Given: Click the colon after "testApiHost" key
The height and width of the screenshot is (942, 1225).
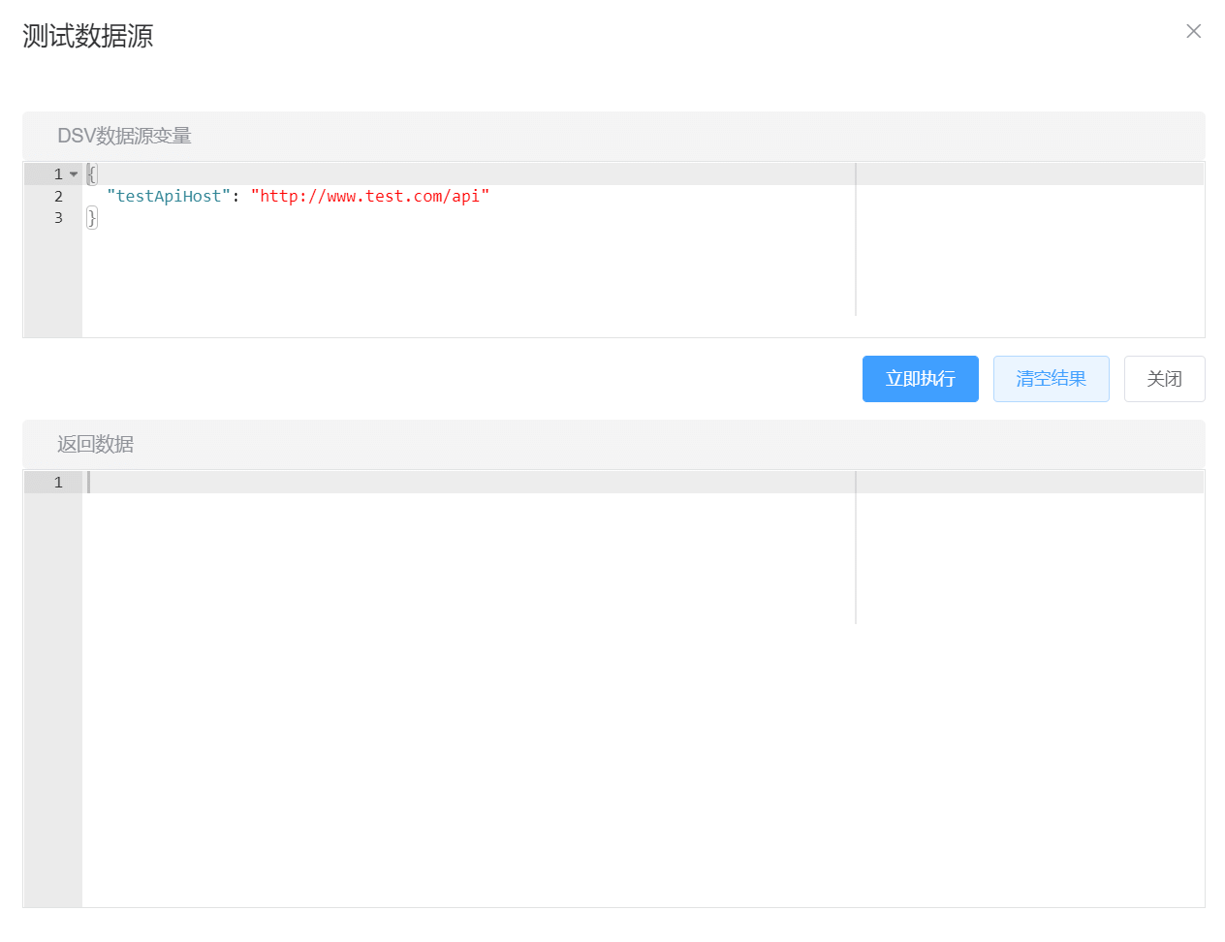Looking at the screenshot, I should coord(236,196).
